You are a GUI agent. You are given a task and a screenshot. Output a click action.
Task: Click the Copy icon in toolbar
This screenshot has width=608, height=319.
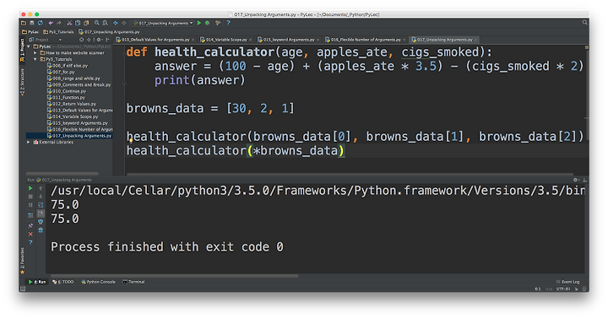(78, 23)
